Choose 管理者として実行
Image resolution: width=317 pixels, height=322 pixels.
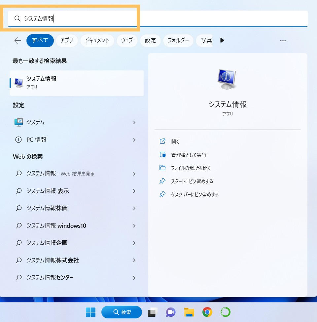click(189, 155)
